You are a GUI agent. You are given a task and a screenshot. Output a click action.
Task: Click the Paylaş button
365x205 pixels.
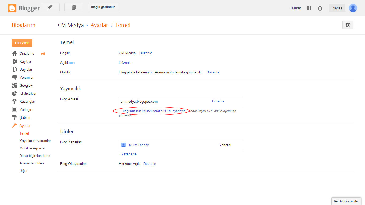click(x=337, y=8)
